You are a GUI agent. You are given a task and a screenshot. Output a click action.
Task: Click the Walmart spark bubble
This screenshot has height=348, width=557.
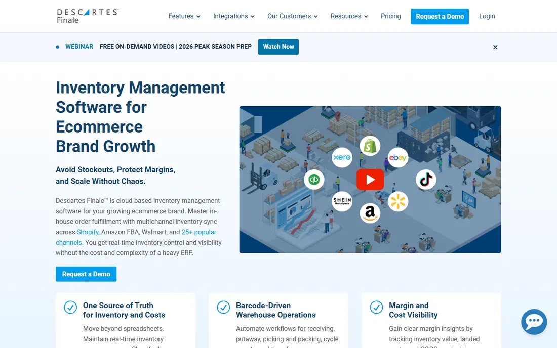[398, 201]
